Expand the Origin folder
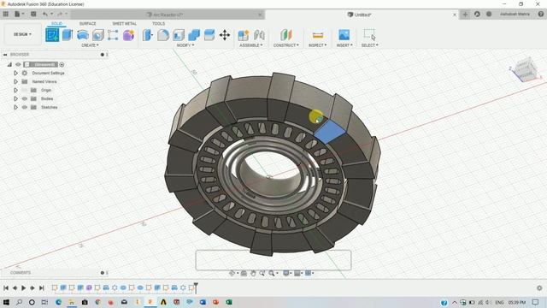Image resolution: width=547 pixels, height=308 pixels. coord(15,90)
